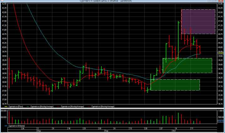Click the date label 16 on the time axis
This screenshot has width=225, height=133.
point(69,128)
